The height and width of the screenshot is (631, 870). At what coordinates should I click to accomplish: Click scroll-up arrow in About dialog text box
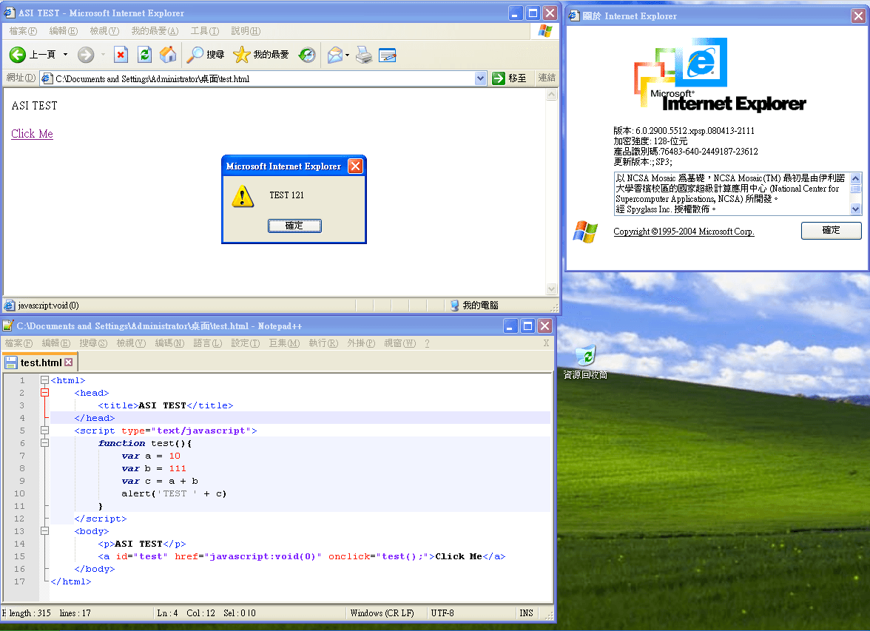[x=855, y=178]
